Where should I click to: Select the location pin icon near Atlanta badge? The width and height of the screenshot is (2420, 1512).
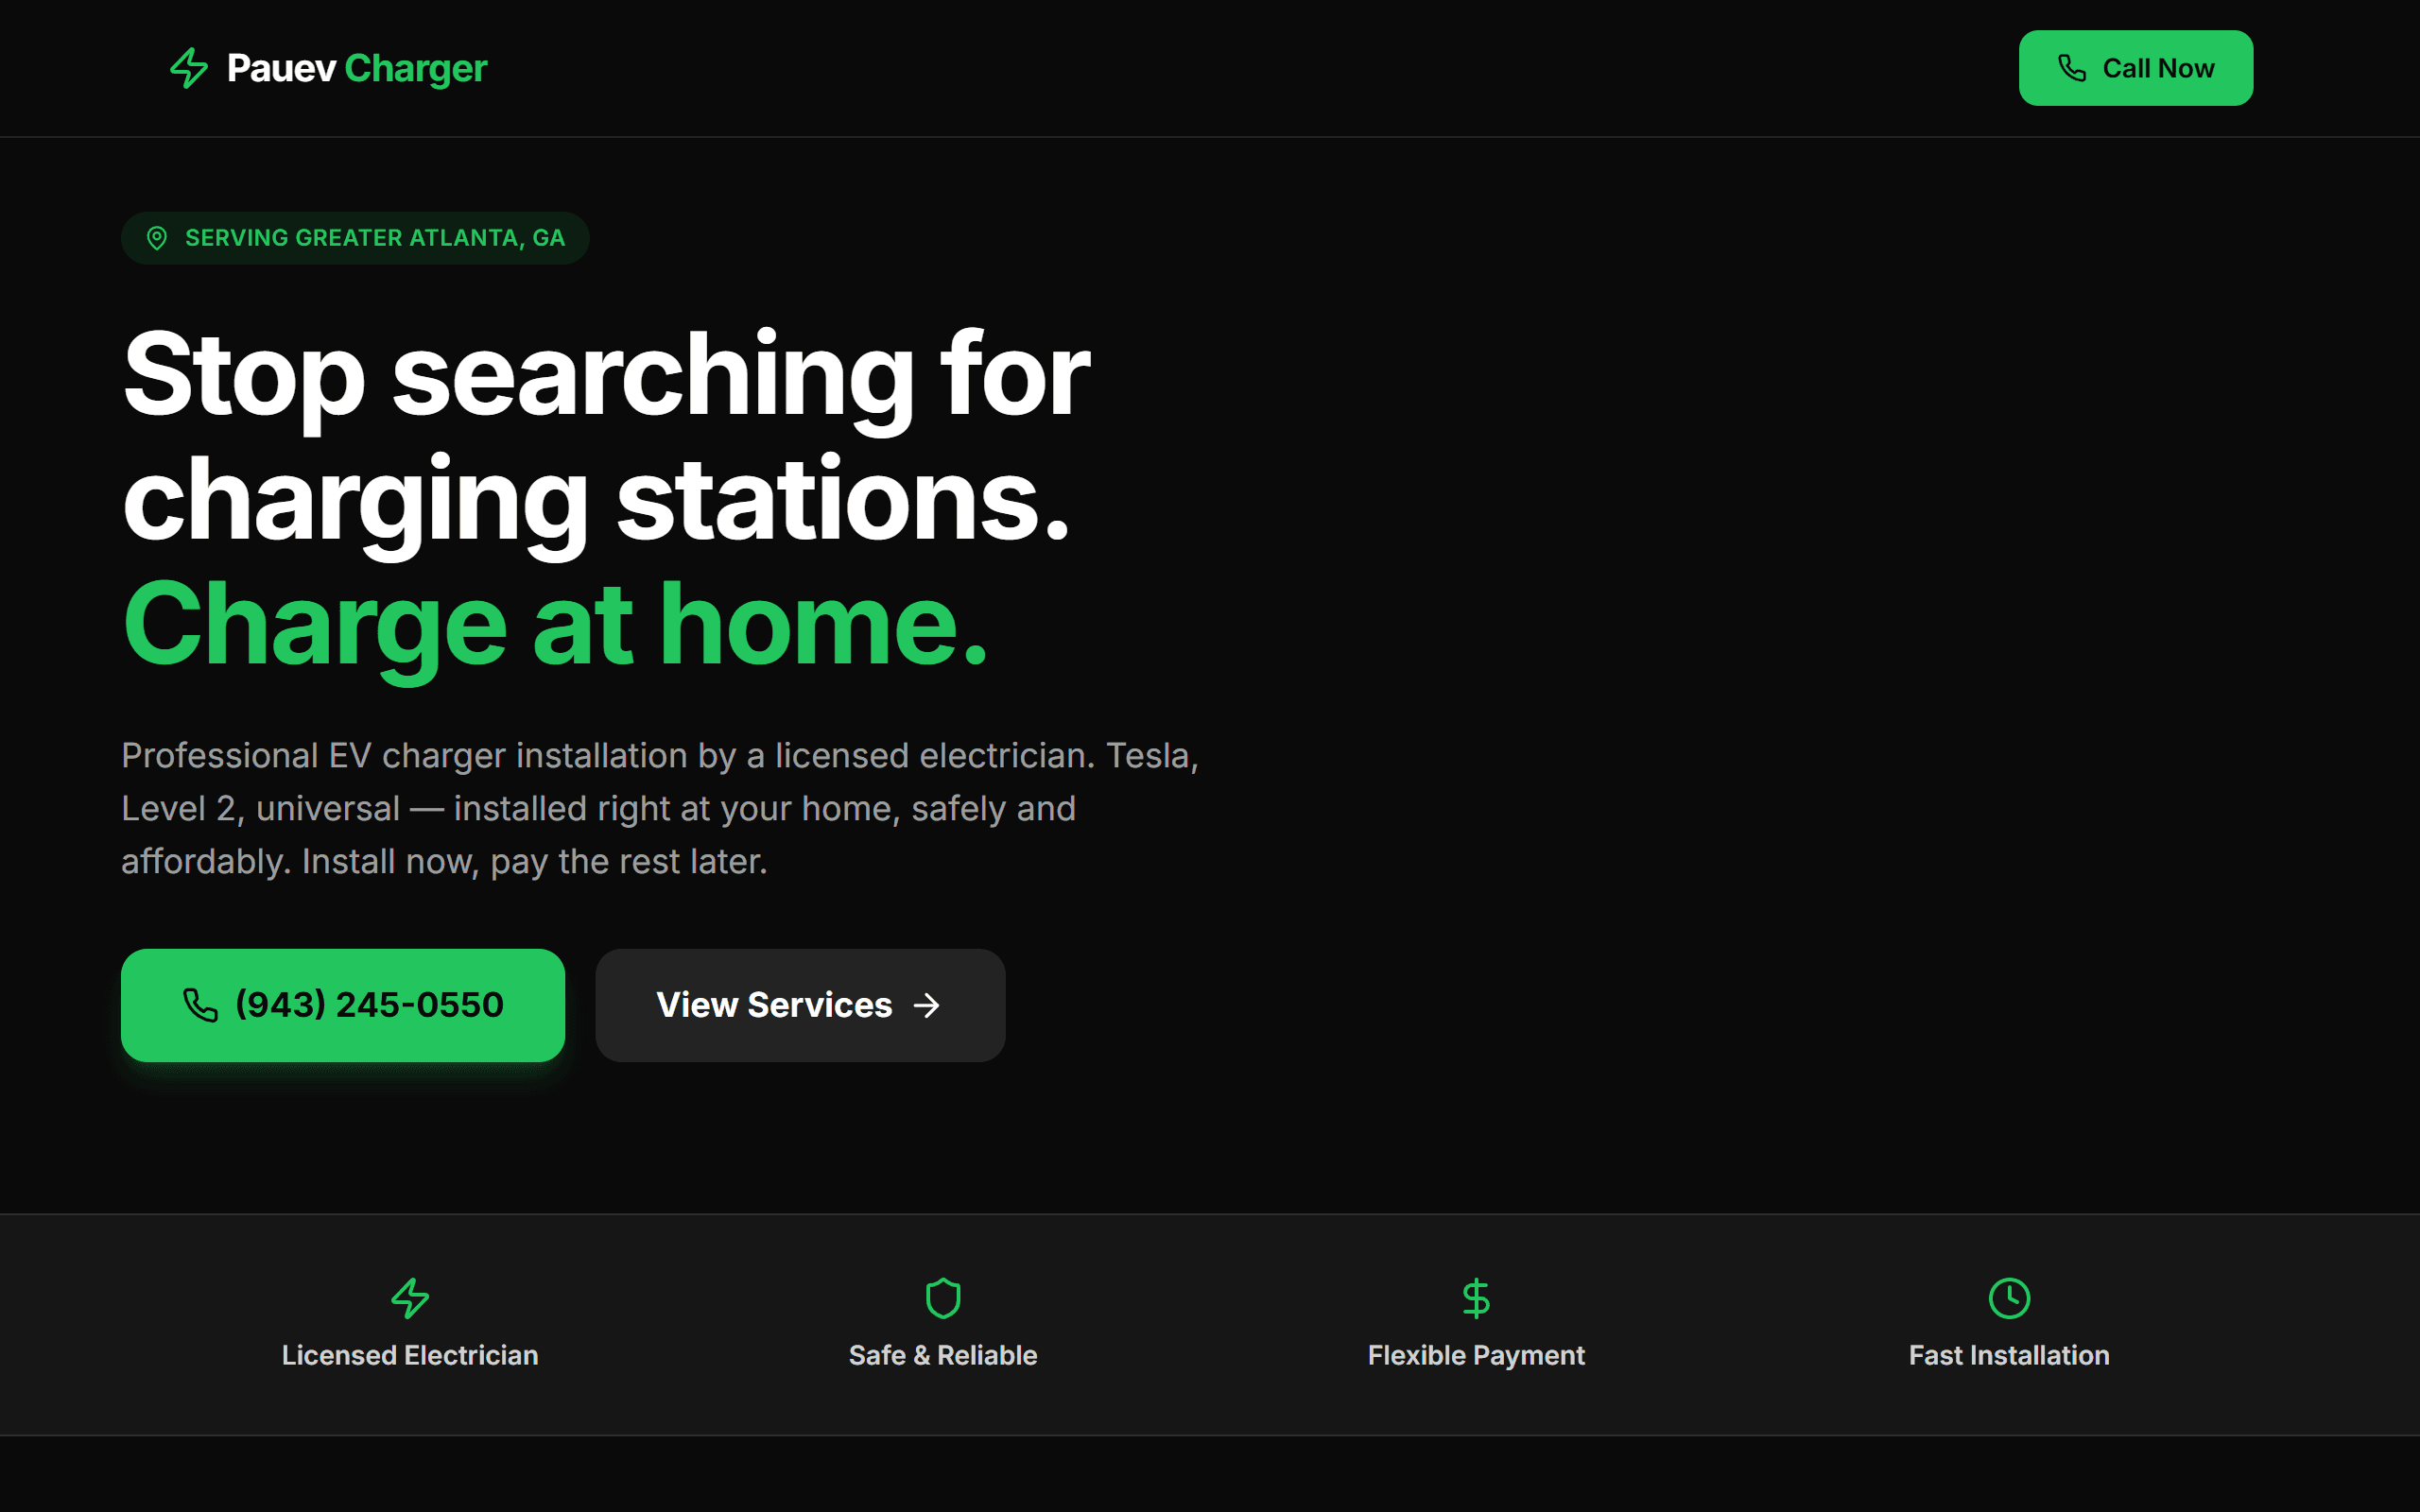(157, 238)
